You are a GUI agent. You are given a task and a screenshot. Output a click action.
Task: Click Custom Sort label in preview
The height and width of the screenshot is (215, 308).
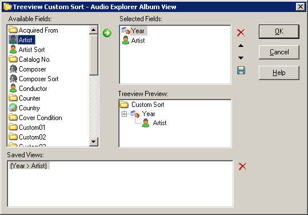[x=147, y=105]
